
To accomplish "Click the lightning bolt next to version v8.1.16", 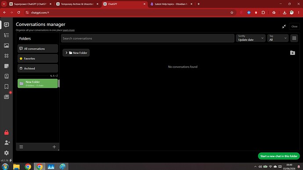I will point(11,160).
